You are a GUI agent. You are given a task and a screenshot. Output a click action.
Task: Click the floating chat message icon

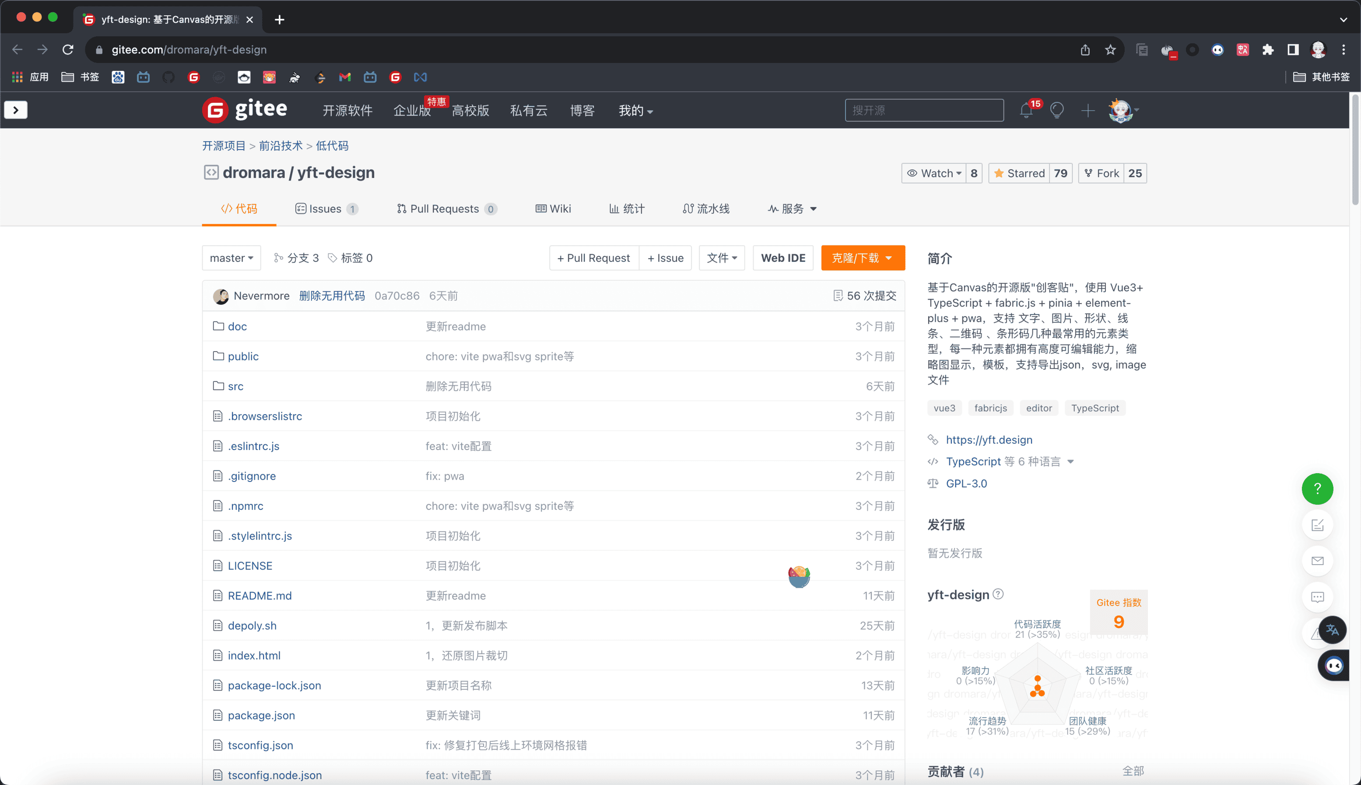(1317, 597)
